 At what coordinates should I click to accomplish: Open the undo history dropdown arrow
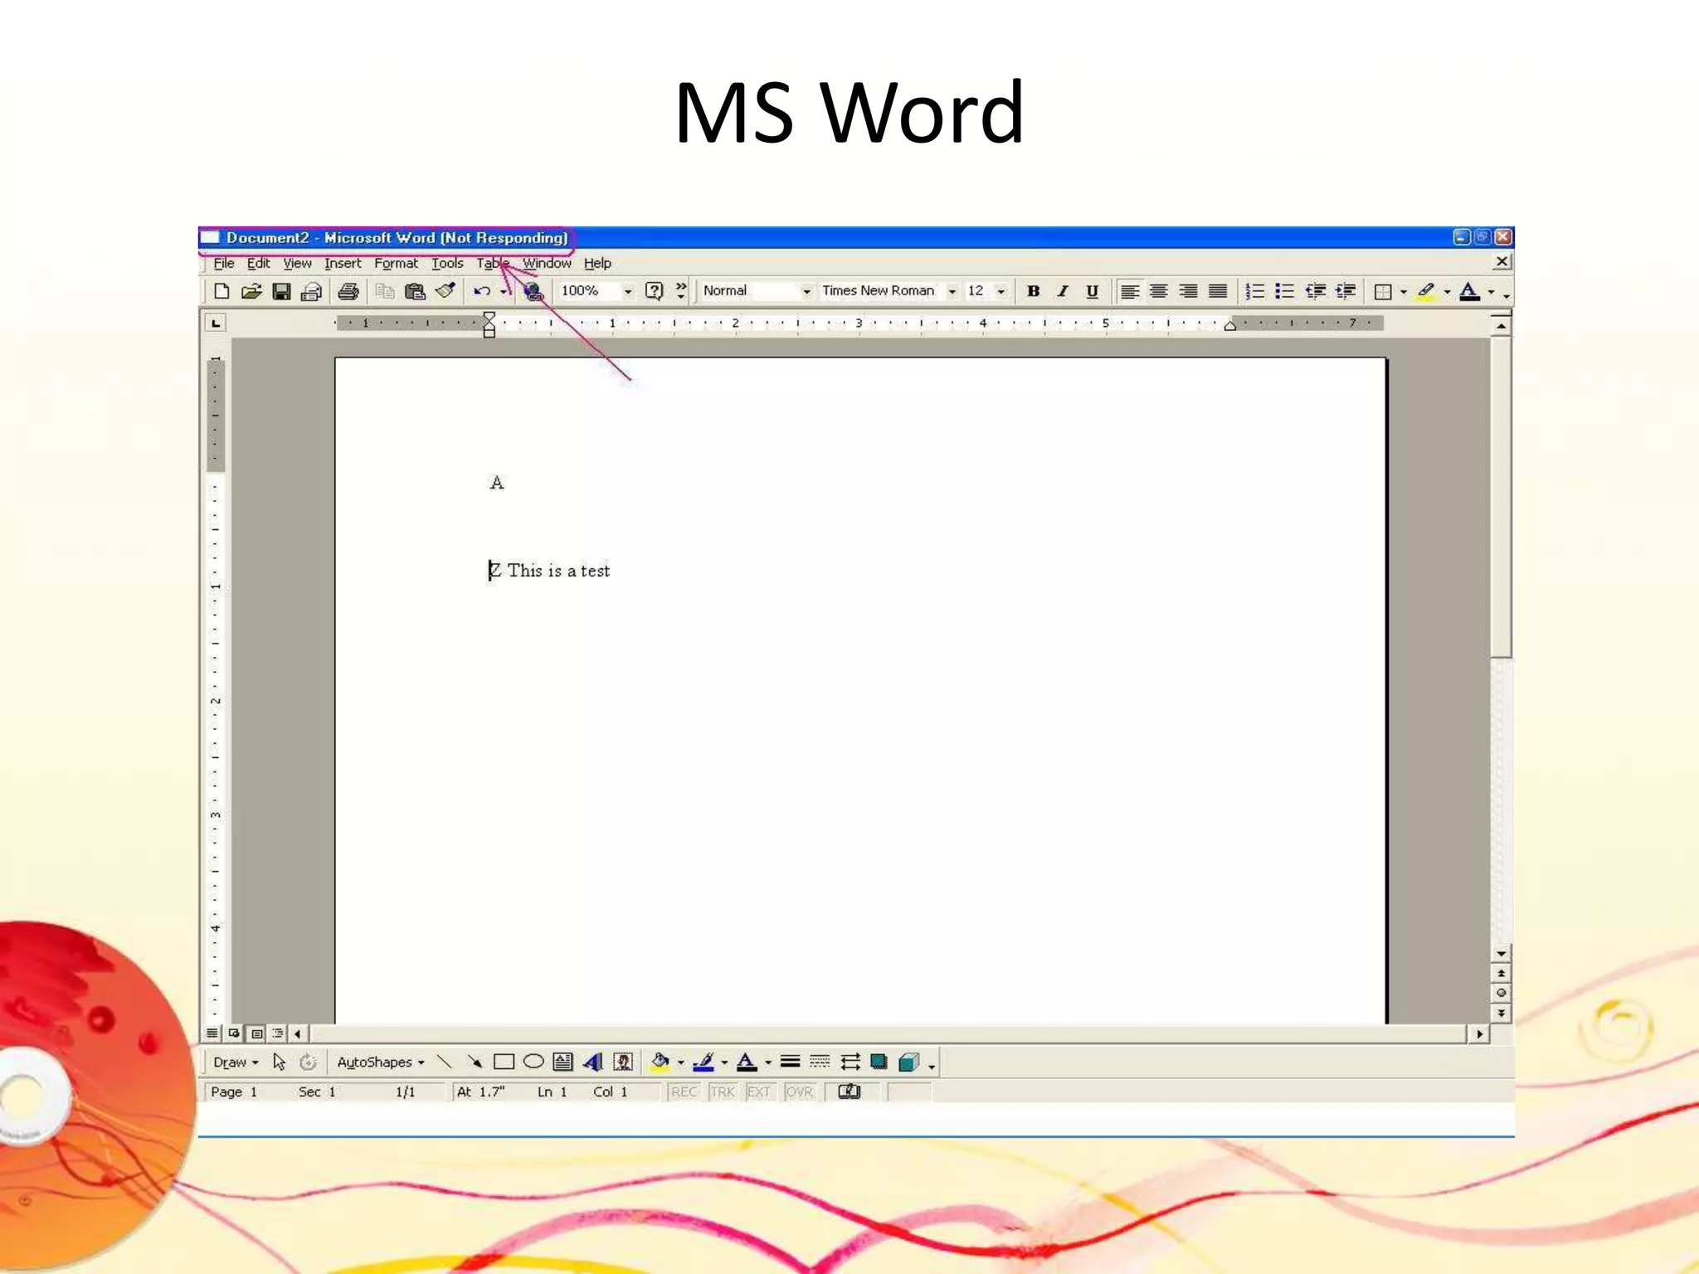tap(504, 292)
